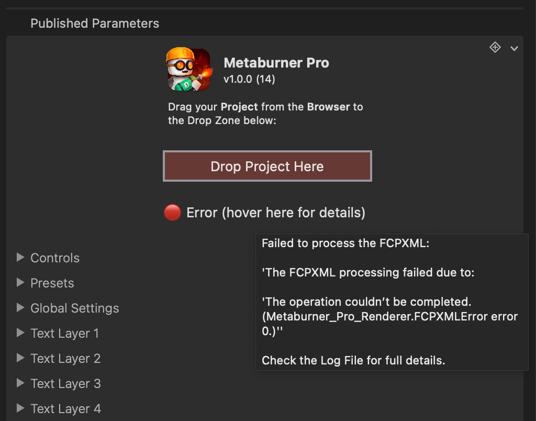
Task: Expand the Controls disclosure triangle
Action: (21, 257)
